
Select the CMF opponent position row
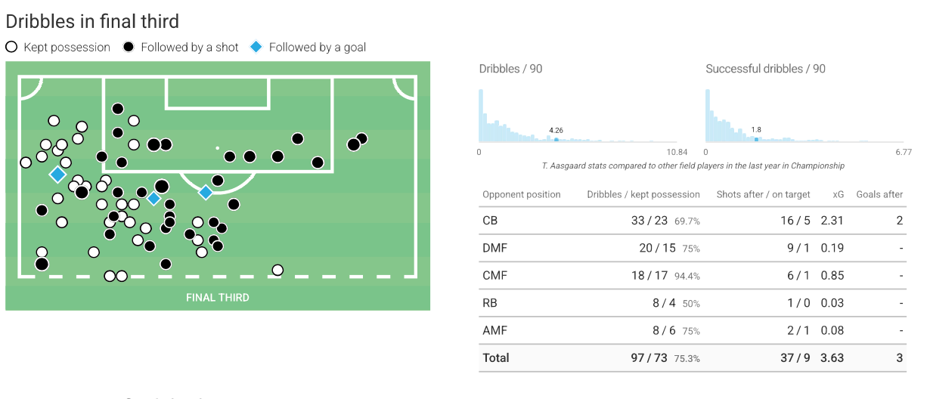[693, 276]
